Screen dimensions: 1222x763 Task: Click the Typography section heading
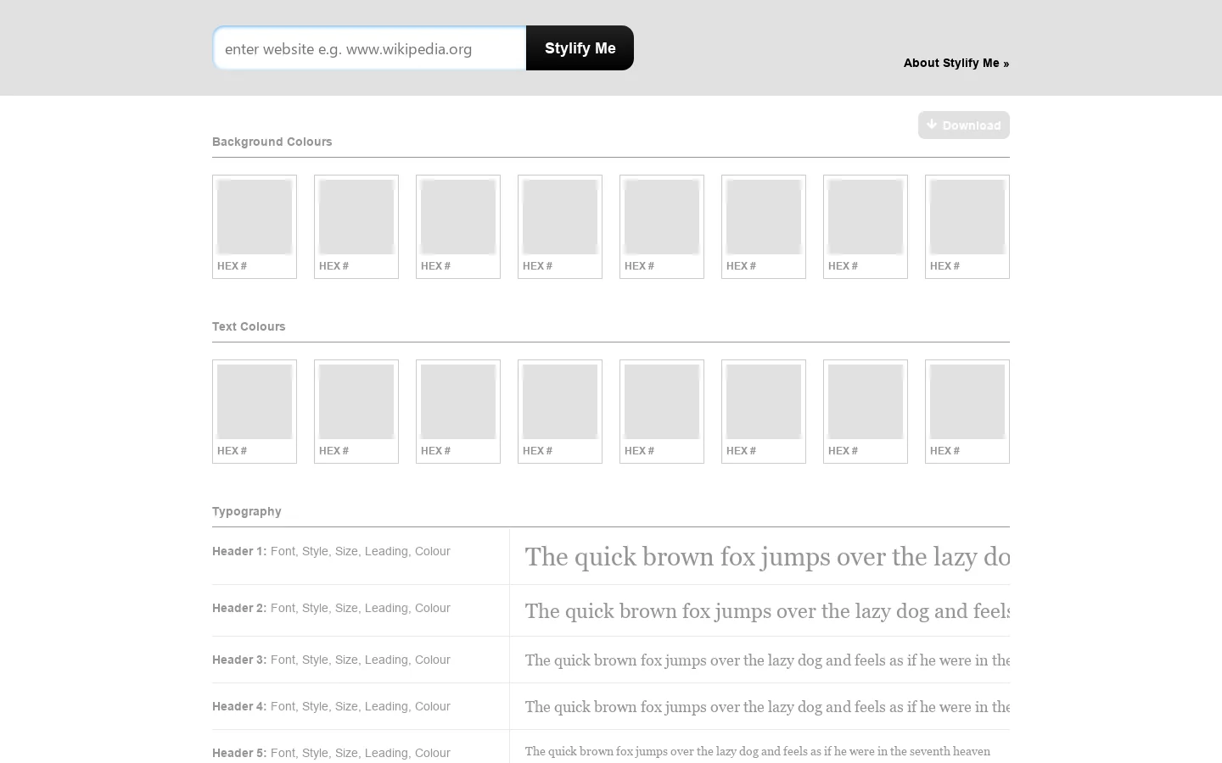tap(247, 511)
